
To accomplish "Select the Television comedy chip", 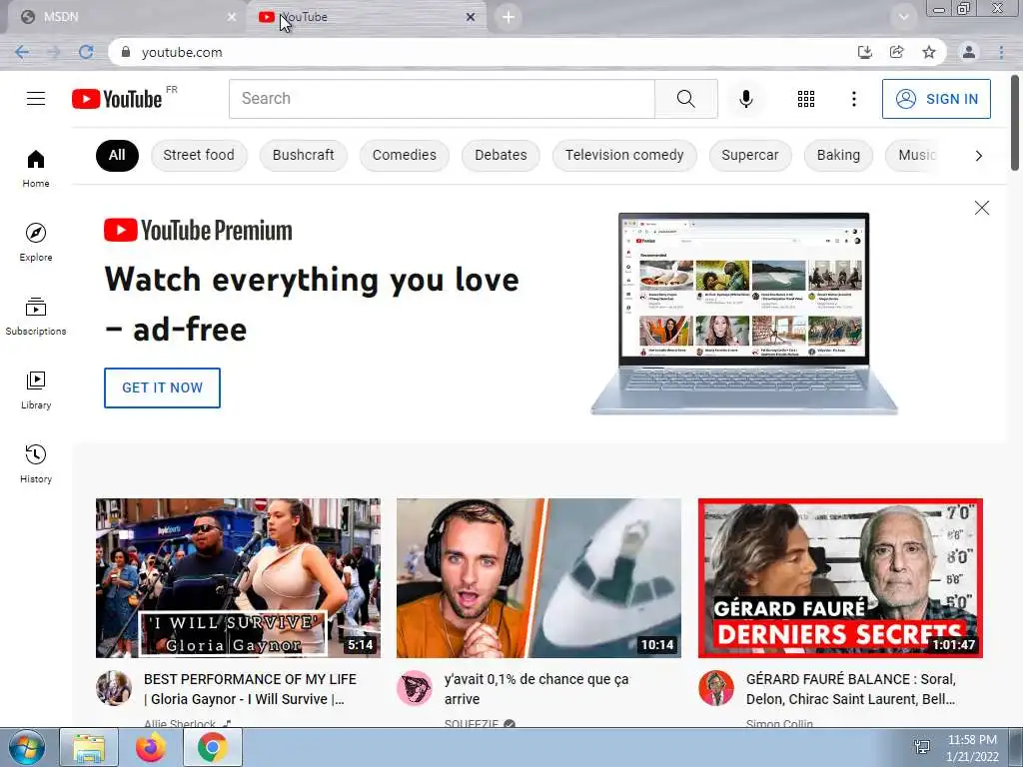I will [624, 155].
